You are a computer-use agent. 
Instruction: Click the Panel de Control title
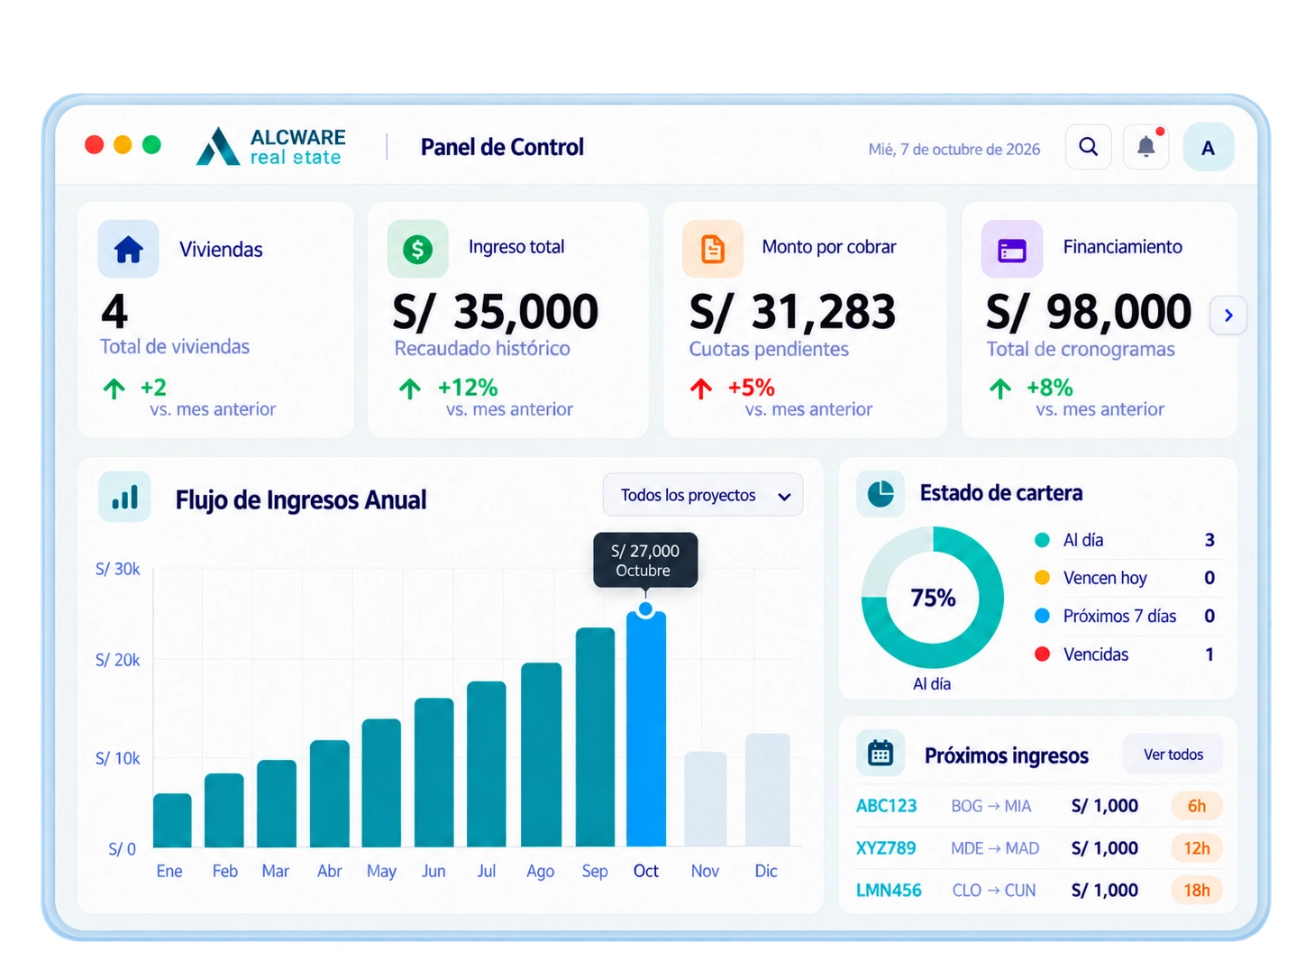pos(502,147)
